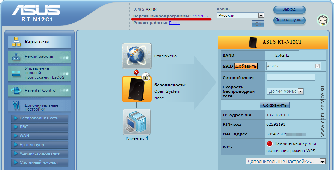This screenshot has width=334, height=170.
Task: Click the PIN code 62292191
Action: tap(276, 125)
